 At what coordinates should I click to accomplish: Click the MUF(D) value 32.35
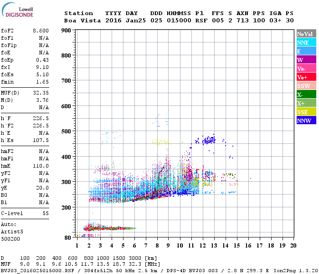pos(41,93)
